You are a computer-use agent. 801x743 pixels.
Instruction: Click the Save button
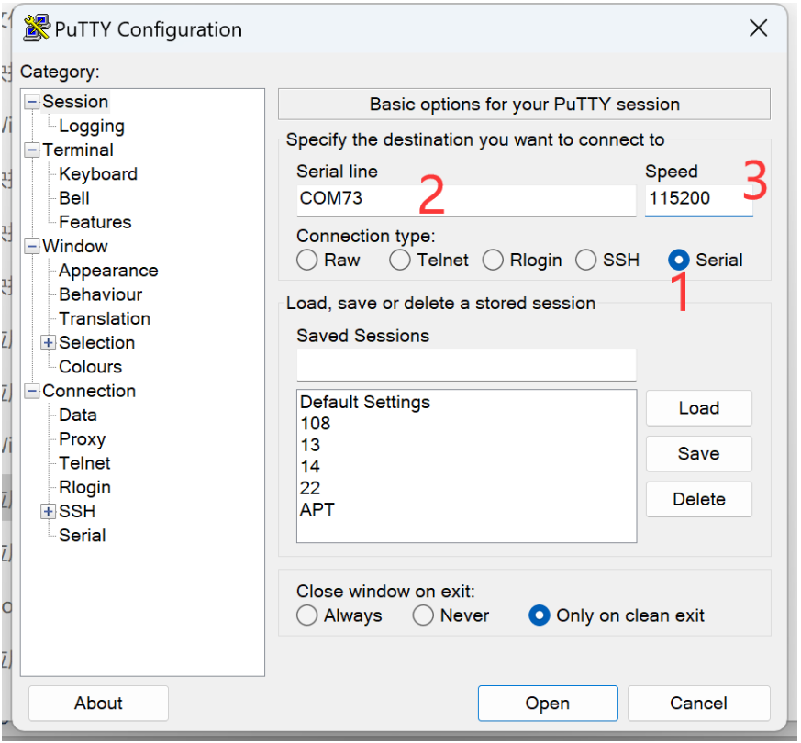click(699, 453)
